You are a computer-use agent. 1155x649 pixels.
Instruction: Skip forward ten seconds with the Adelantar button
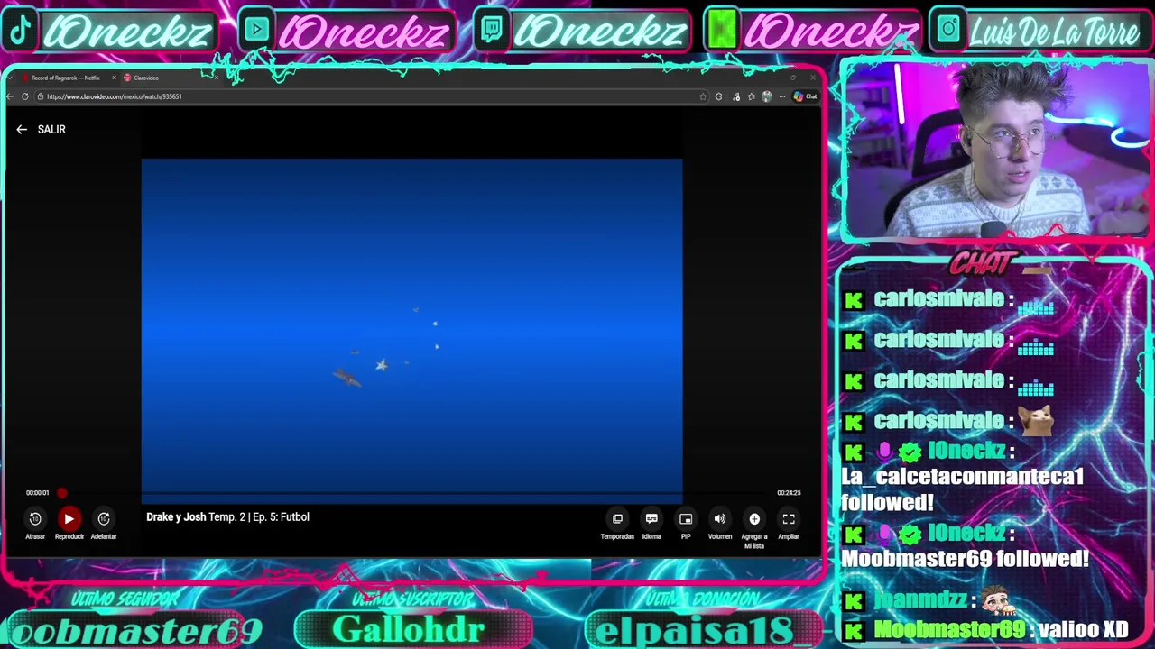(x=104, y=518)
